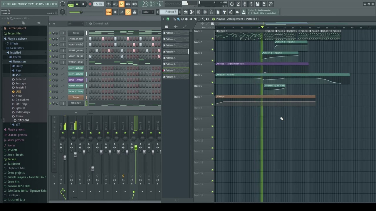Select the playlist Draw pencil tool

point(174,19)
